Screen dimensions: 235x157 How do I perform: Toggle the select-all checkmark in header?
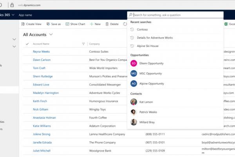[x=27, y=44]
